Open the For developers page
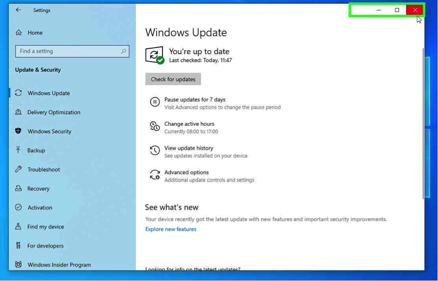Viewport: 438px width, 281px height. pos(45,246)
